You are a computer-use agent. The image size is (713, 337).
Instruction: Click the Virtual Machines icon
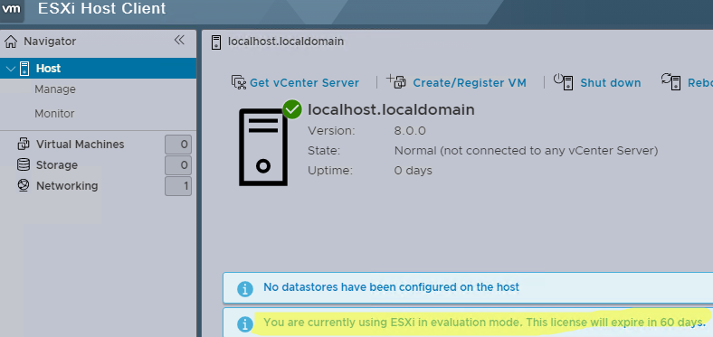click(24, 145)
